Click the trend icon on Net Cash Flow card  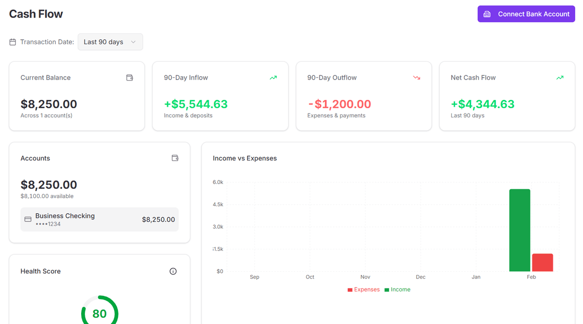coord(560,77)
